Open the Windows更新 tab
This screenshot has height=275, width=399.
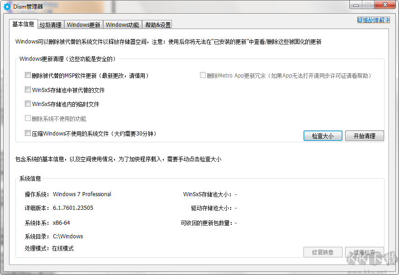[83, 24]
